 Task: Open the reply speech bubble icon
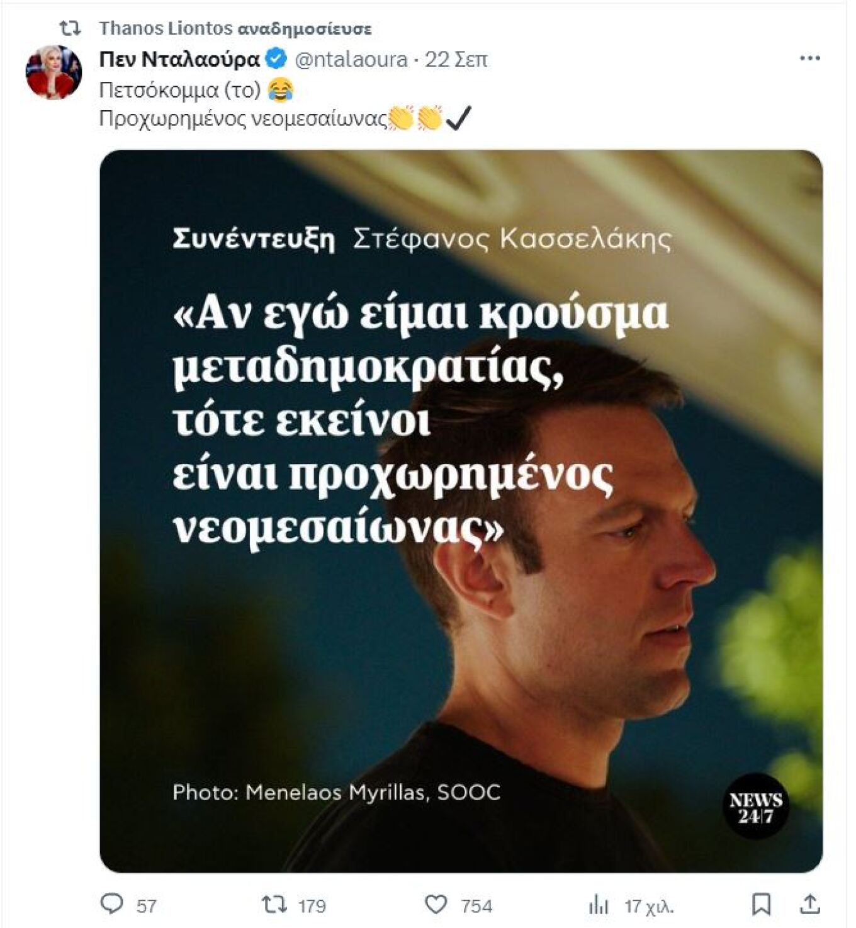tap(112, 904)
